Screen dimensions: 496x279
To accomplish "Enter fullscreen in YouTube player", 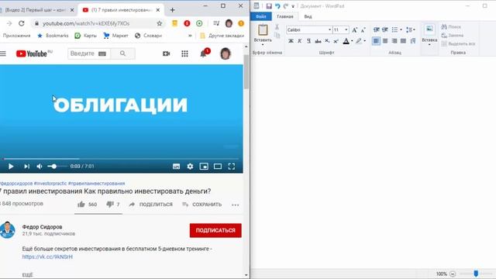I will [x=232, y=167].
